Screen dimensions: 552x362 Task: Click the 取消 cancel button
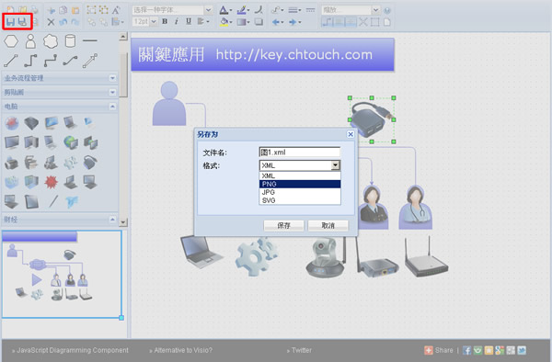pos(328,226)
